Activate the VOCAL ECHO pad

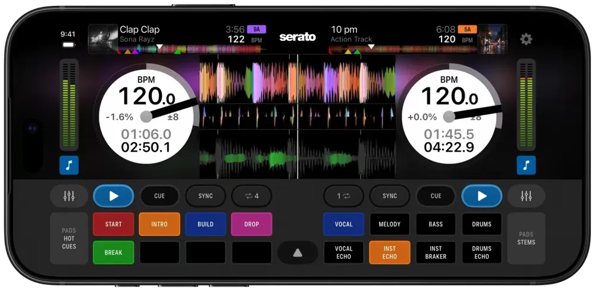coord(344,252)
